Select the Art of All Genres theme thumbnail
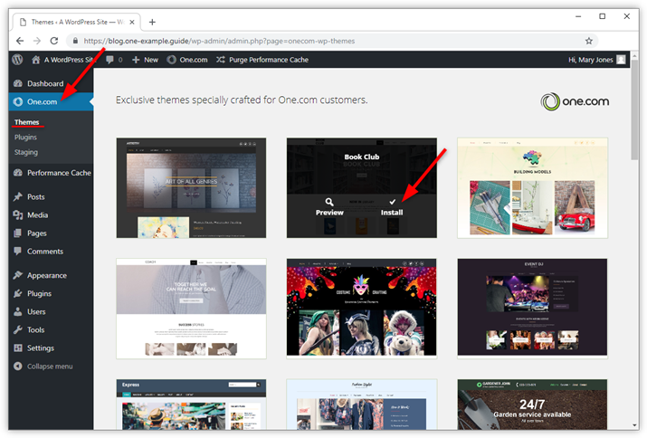Screen dimensions: 647x438 (191, 188)
